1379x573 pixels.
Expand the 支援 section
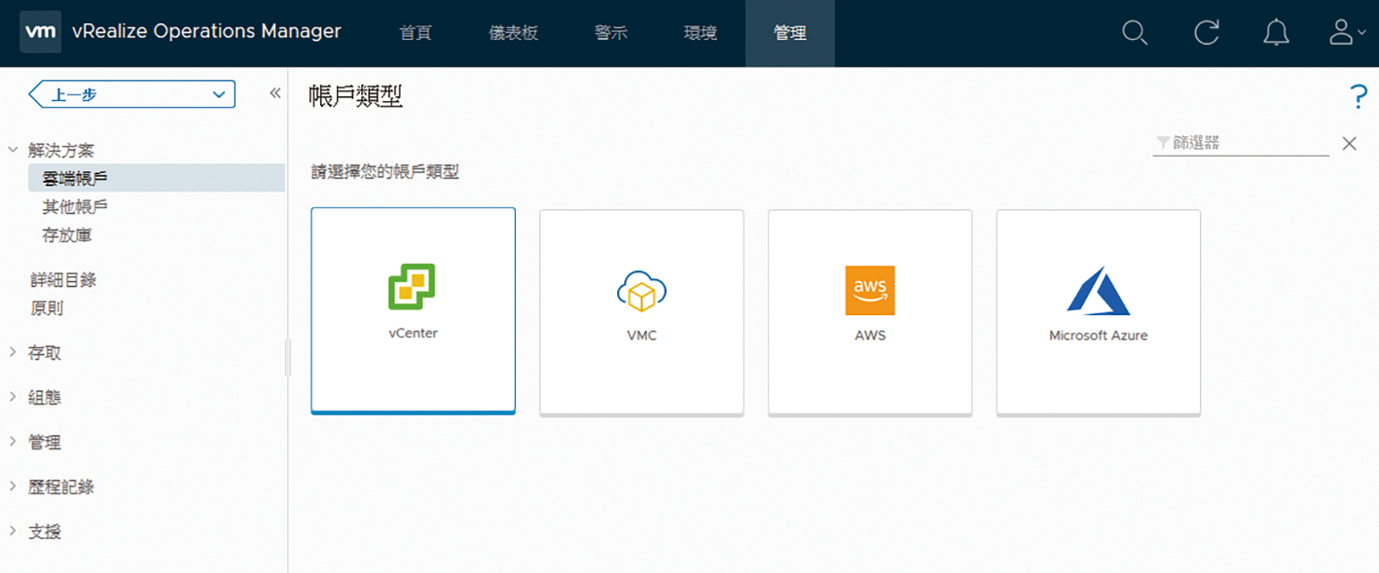pyautogui.click(x=14, y=531)
